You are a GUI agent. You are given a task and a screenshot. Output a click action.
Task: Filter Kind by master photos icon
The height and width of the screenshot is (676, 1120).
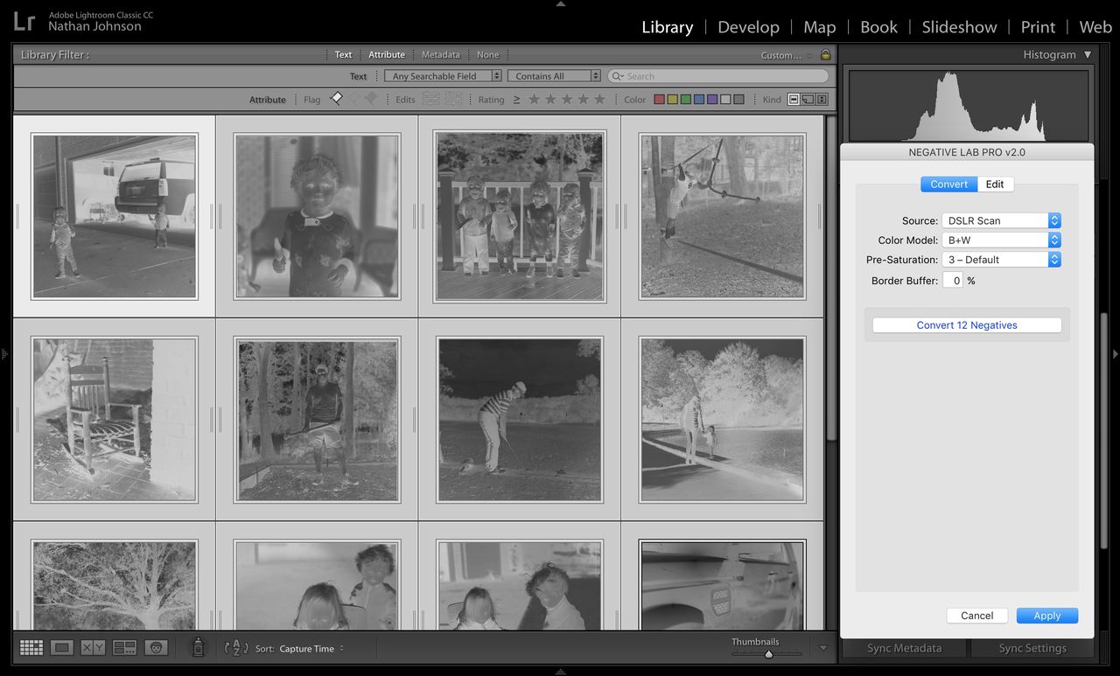tap(794, 100)
